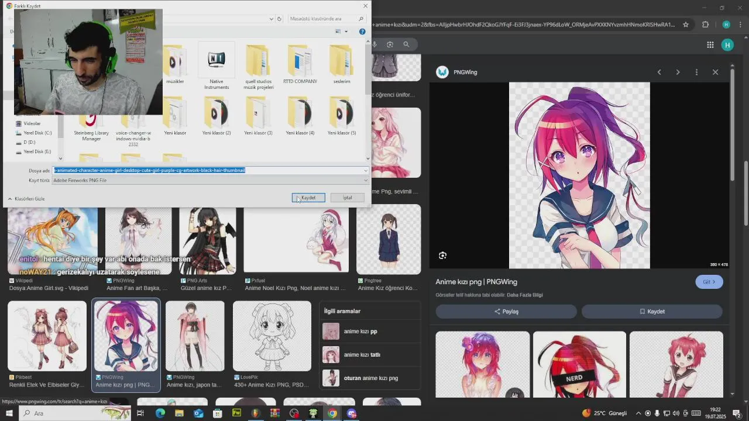Viewport: 749px width, 421px height.
Task: Open the NERD related image thumbnail
Action: coord(579,365)
